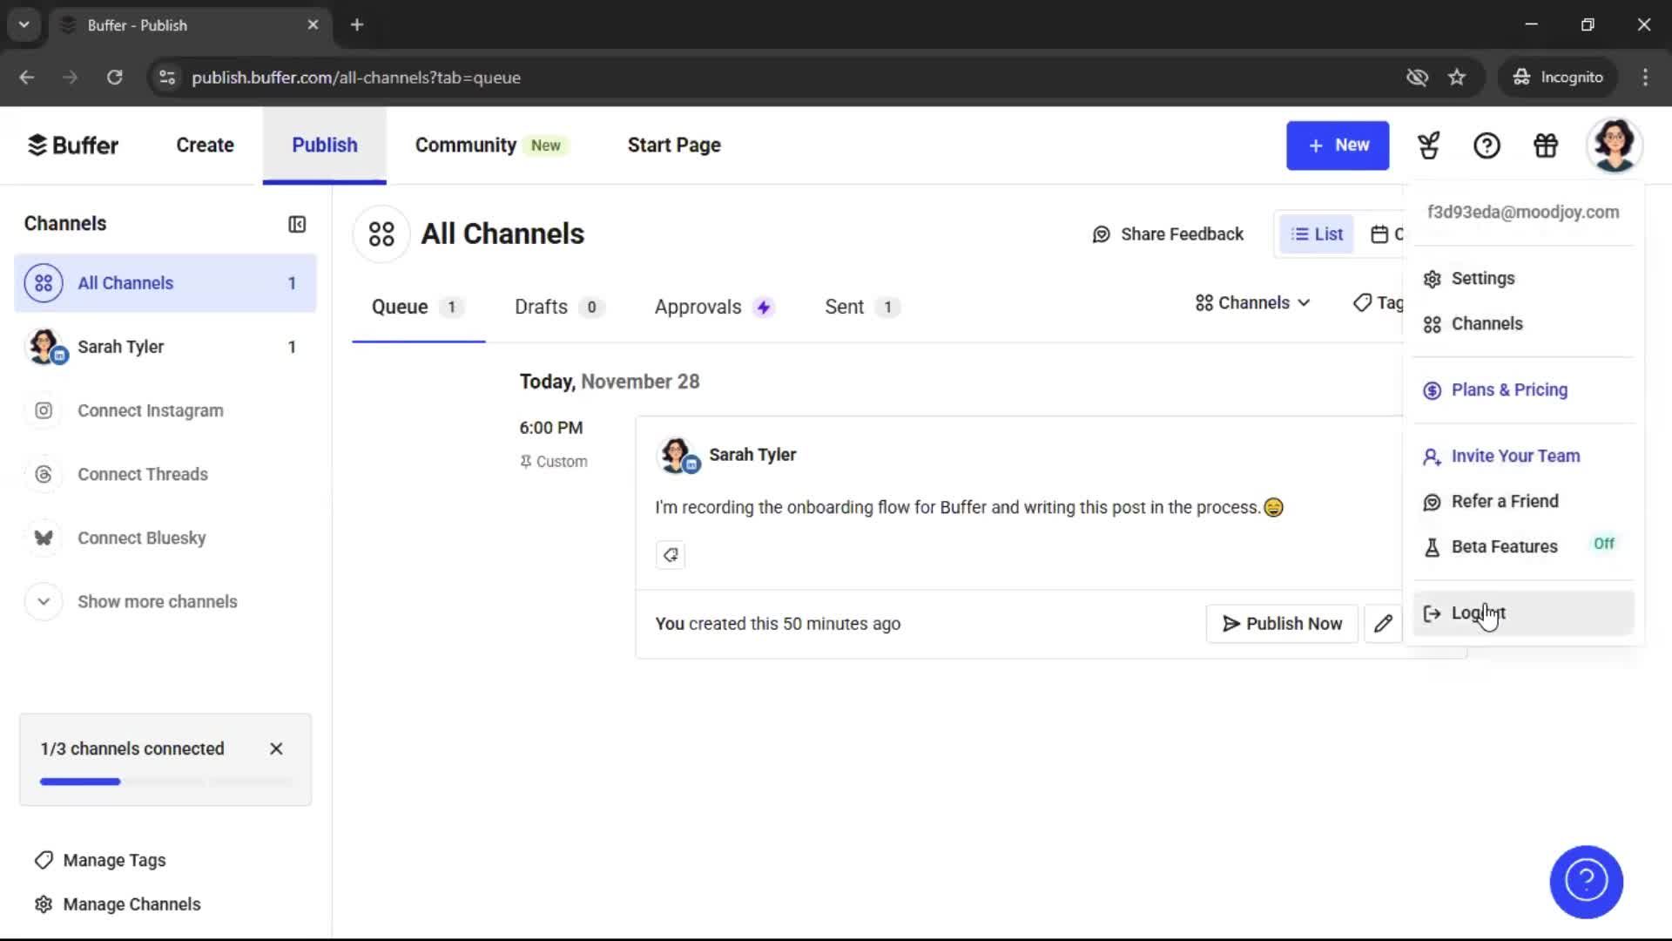Open the profile avatar menu
The height and width of the screenshot is (941, 1672).
click(1615, 146)
